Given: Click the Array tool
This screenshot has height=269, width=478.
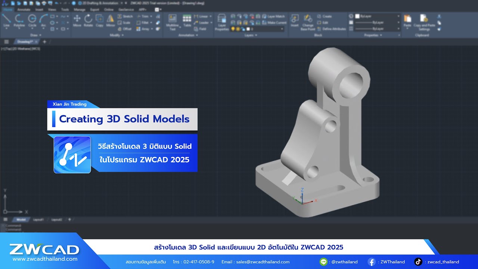Looking at the screenshot, I should 143,29.
